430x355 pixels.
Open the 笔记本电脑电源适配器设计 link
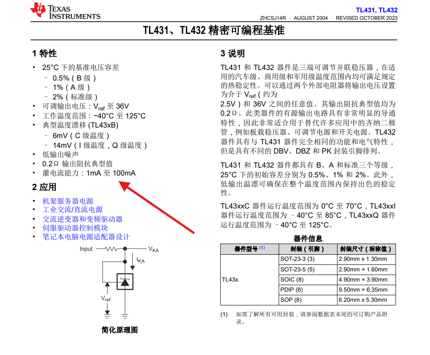coord(86,237)
